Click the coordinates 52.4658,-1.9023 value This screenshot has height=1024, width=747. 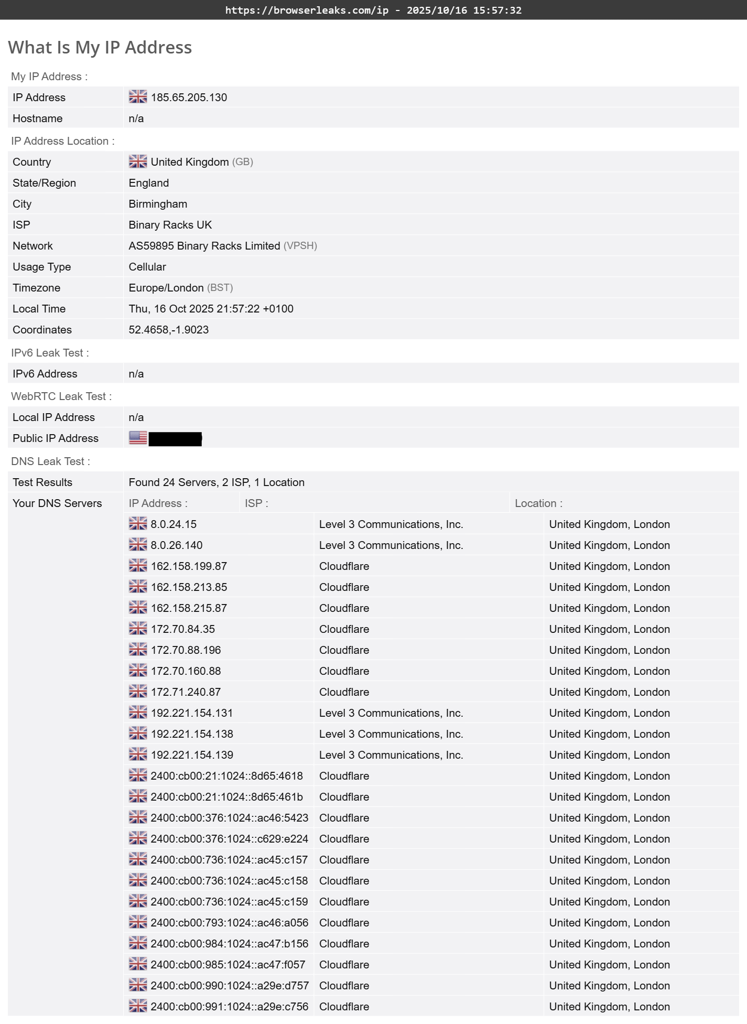(x=169, y=330)
